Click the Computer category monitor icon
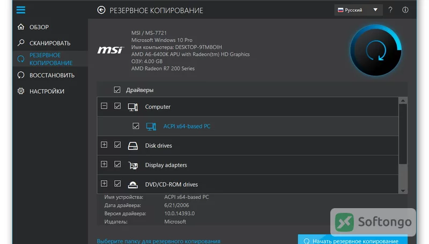This screenshot has height=244, width=429. 133,107
